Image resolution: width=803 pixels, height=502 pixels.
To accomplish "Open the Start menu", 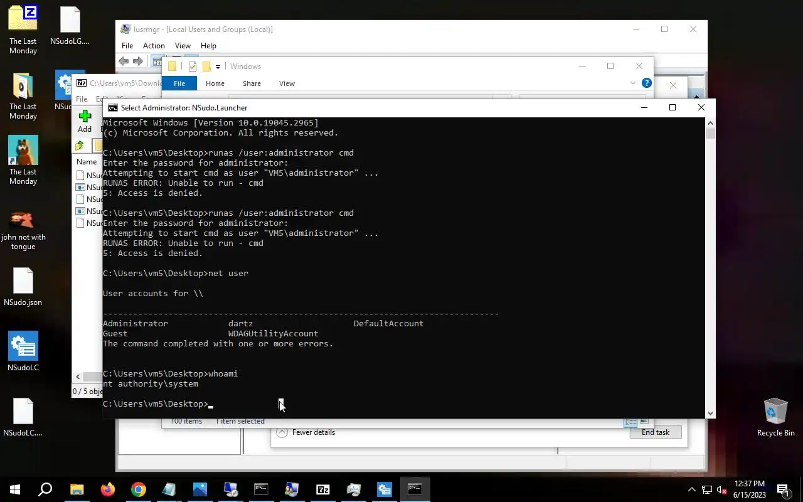I will (x=14, y=489).
